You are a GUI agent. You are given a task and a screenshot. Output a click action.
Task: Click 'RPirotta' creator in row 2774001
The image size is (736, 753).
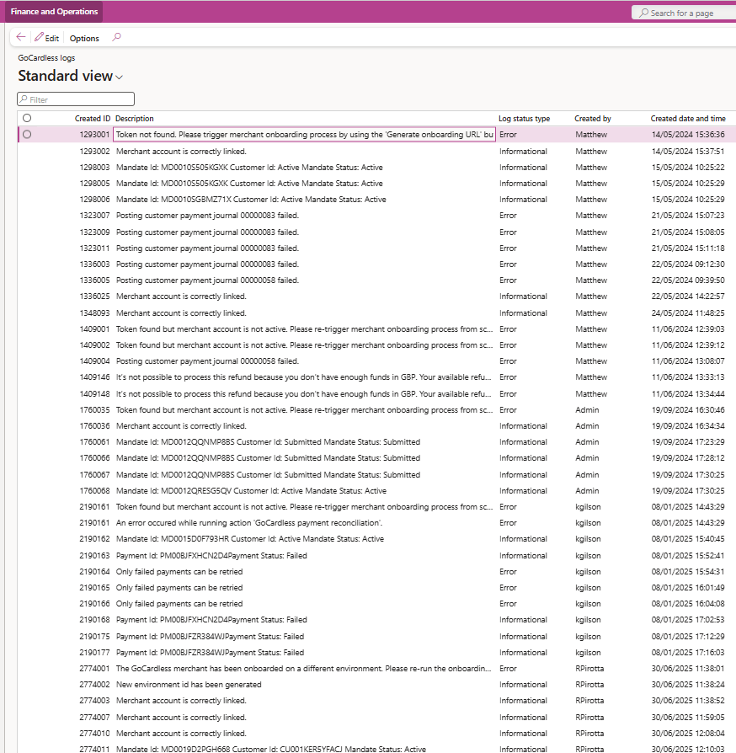pos(589,669)
